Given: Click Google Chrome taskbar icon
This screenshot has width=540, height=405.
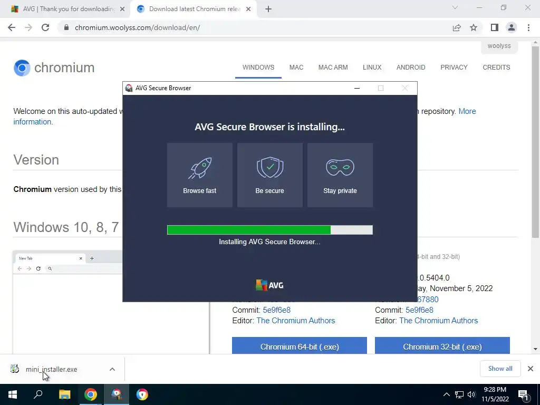Looking at the screenshot, I should point(91,394).
